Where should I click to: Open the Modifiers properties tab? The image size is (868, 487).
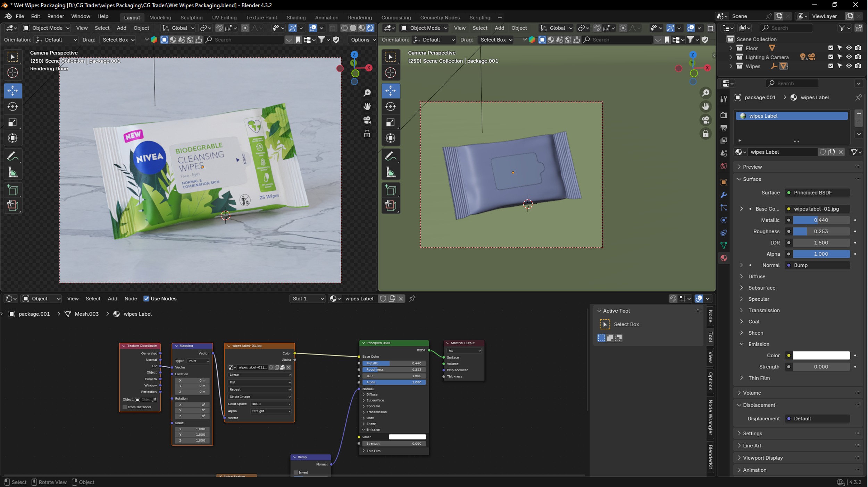pos(724,195)
